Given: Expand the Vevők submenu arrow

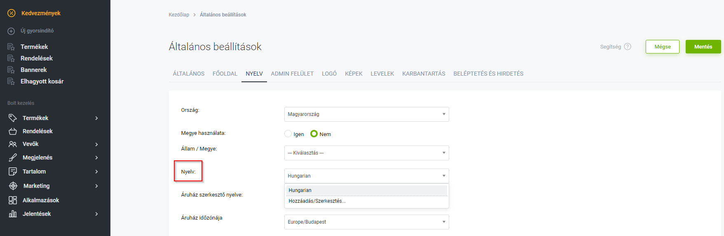Looking at the screenshot, I should [x=97, y=144].
